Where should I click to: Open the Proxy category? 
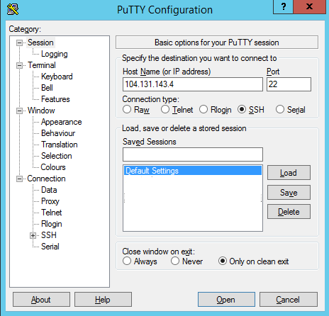pos(50,201)
